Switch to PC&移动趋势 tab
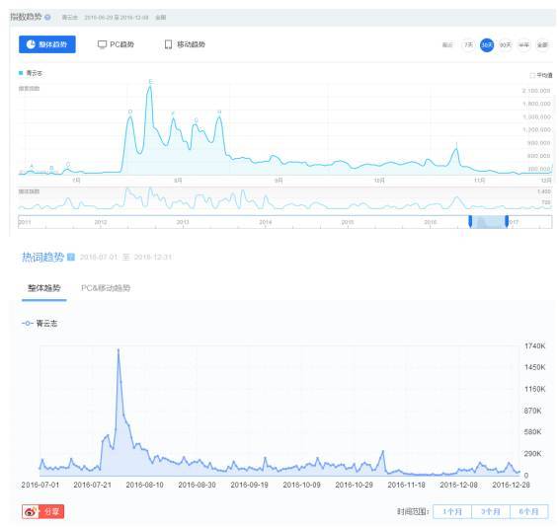This screenshot has width=559, height=529. click(x=106, y=288)
